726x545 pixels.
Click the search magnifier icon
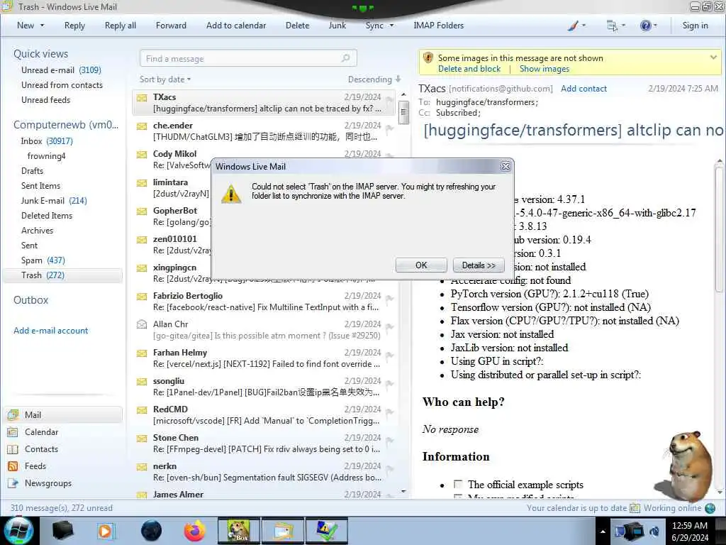click(x=345, y=58)
